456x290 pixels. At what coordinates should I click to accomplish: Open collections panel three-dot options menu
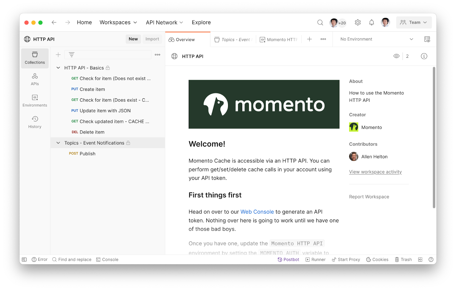pos(157,55)
